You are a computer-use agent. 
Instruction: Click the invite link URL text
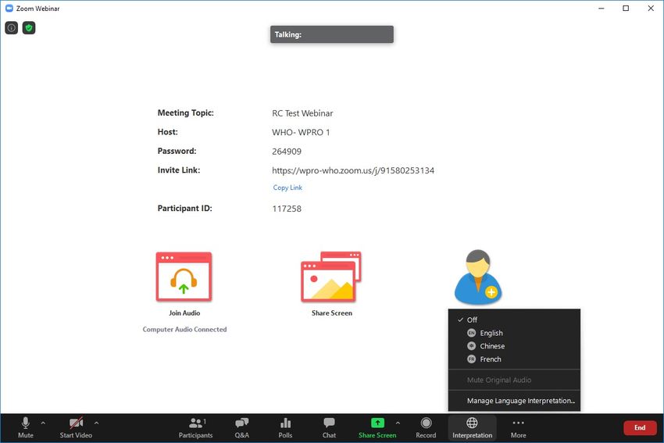[x=353, y=170]
